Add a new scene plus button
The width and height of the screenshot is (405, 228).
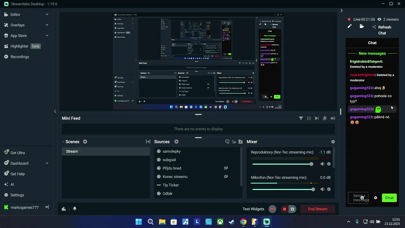click(x=85, y=142)
